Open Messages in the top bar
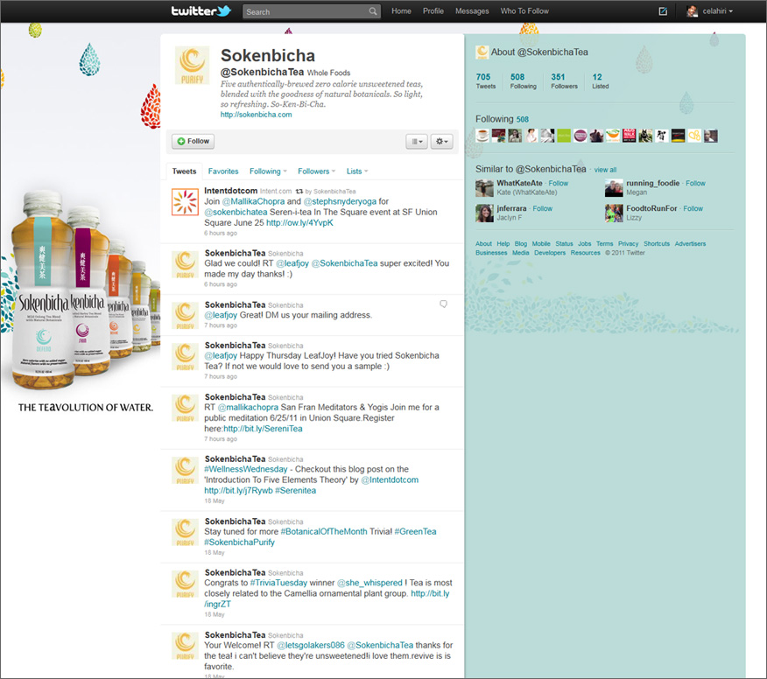 click(x=472, y=10)
